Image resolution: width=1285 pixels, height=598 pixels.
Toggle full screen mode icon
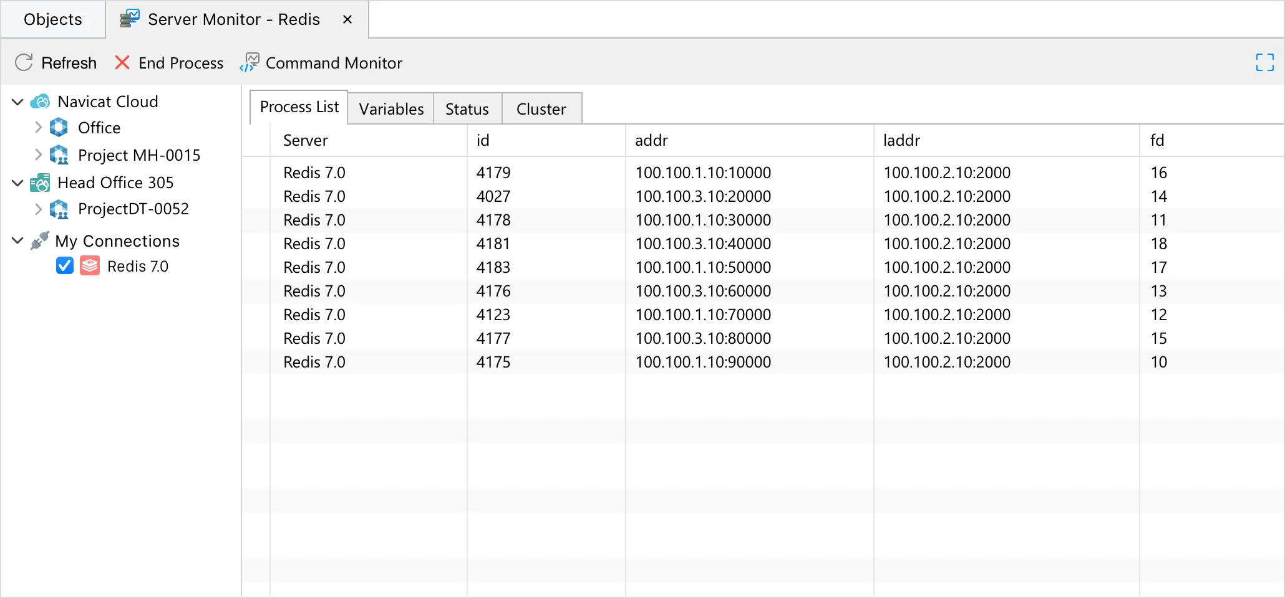click(x=1264, y=62)
